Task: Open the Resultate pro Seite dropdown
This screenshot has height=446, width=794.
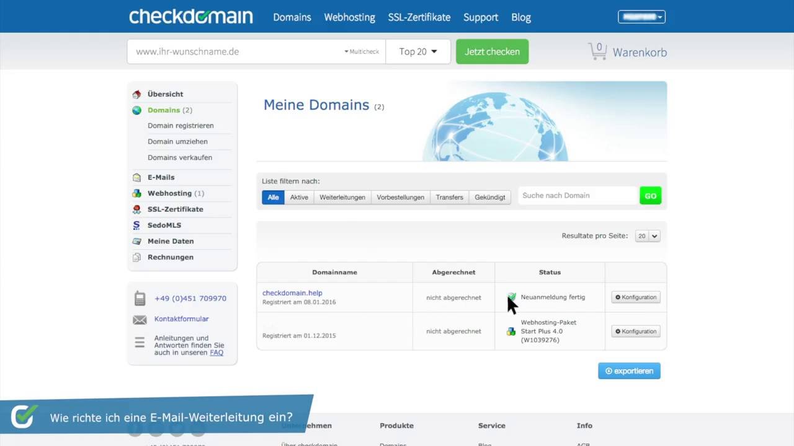Action: coord(648,236)
